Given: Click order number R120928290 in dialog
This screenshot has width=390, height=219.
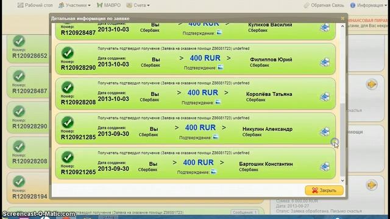Looking at the screenshot, I should pyautogui.click(x=78, y=68).
